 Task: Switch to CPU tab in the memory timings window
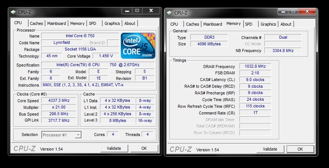coord(174,24)
